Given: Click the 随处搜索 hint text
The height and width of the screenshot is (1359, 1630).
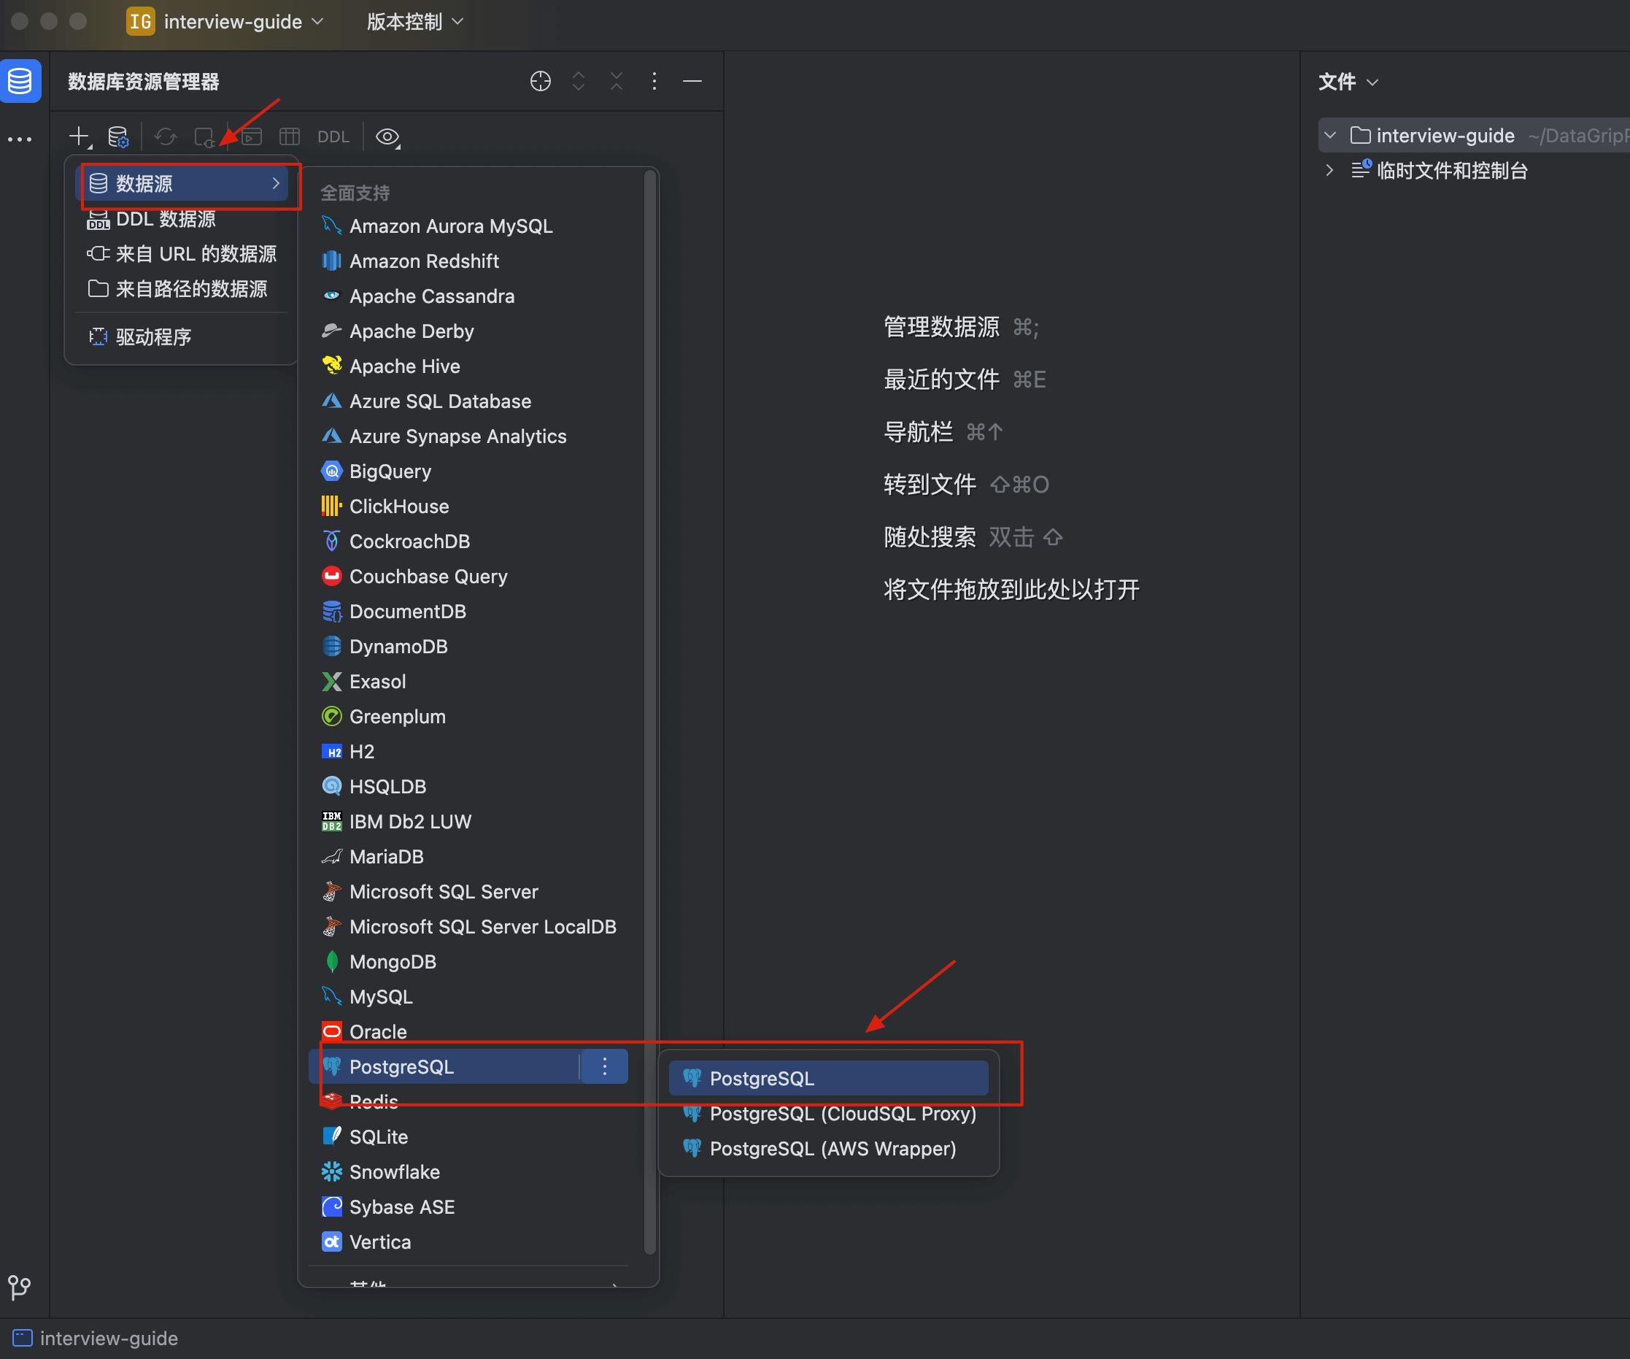Looking at the screenshot, I should 930,536.
